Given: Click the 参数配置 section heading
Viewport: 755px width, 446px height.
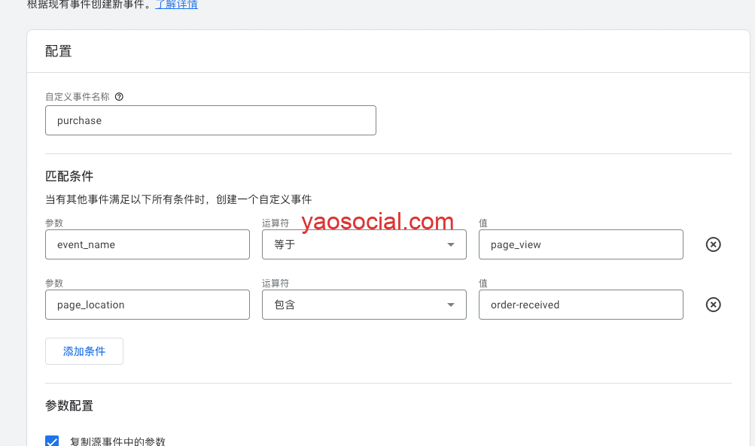Looking at the screenshot, I should tap(69, 405).
